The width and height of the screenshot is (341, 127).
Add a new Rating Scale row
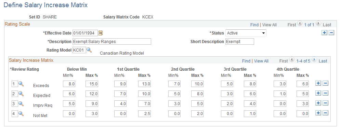coord(324,33)
